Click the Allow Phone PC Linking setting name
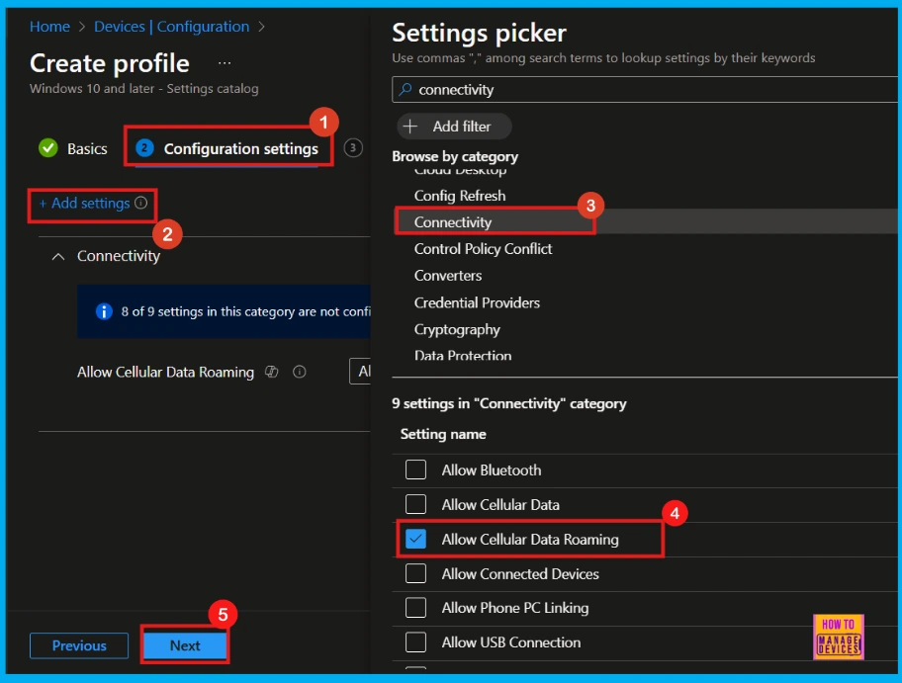Screen dimensions: 902x683 point(515,608)
